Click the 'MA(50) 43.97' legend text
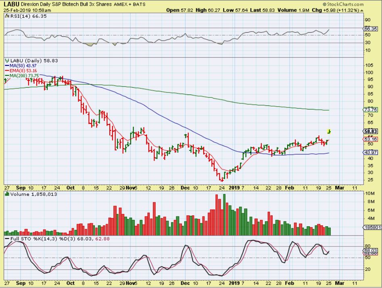 tap(23, 66)
